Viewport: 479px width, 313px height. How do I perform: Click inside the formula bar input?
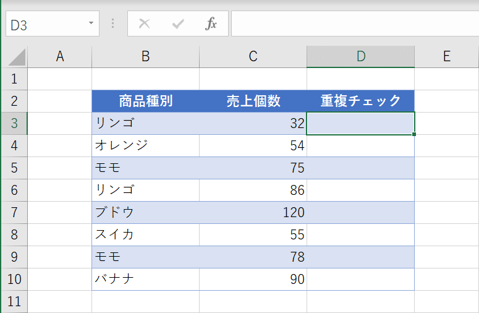[352, 24]
